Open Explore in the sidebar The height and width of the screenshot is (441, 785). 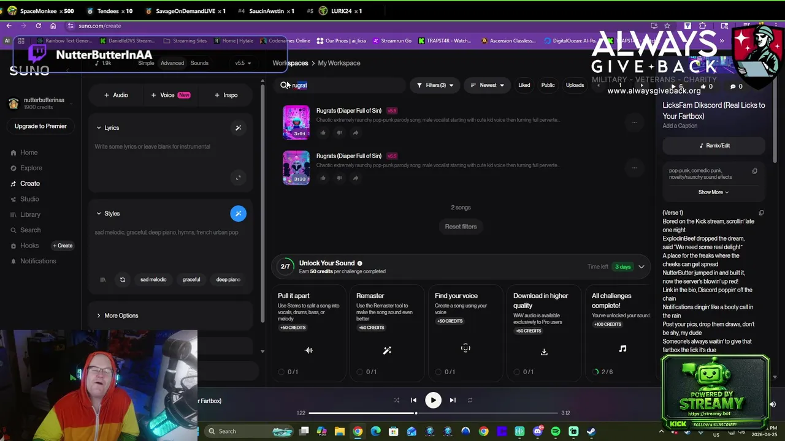coord(26,168)
